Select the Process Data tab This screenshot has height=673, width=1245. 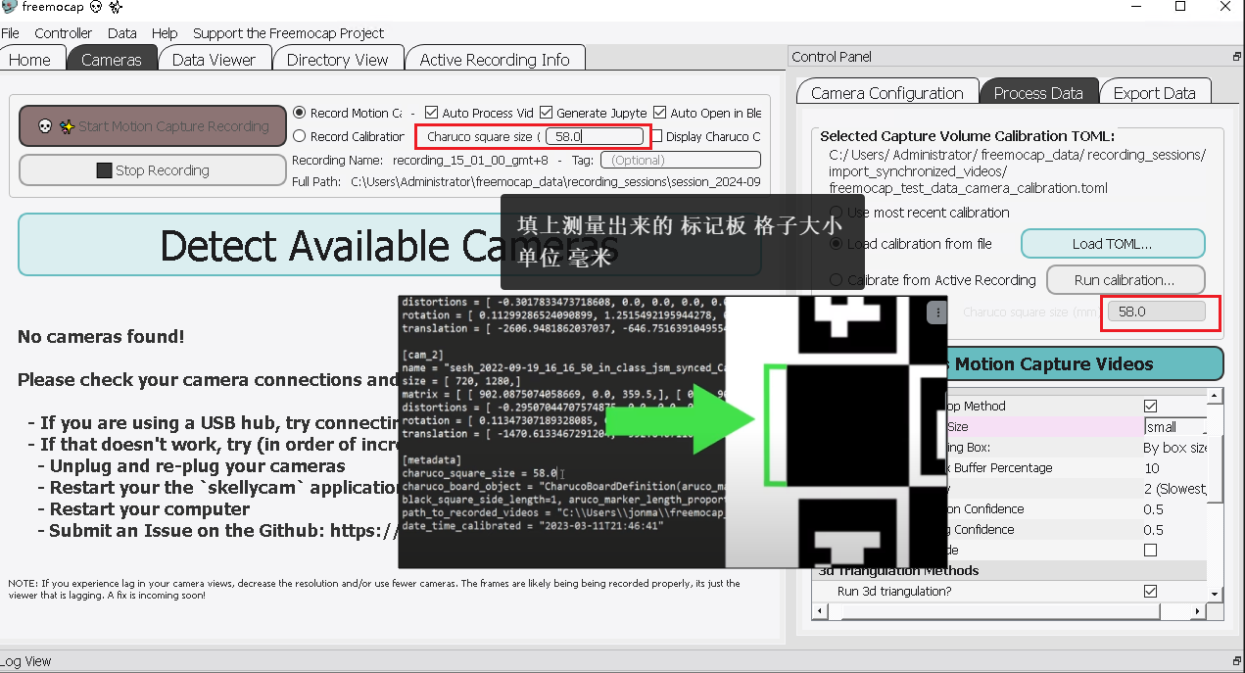(1038, 92)
